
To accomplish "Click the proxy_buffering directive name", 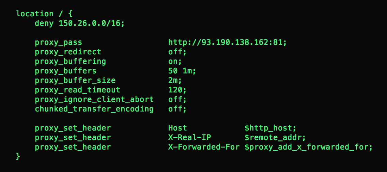I will tap(70, 62).
